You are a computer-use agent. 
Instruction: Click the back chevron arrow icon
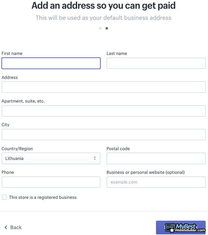(x=6, y=227)
